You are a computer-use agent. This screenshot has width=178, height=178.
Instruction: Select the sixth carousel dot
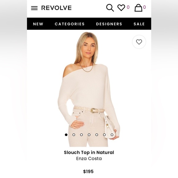(x=104, y=135)
